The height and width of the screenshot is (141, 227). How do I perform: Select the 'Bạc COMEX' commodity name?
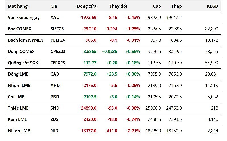(x=20, y=29)
